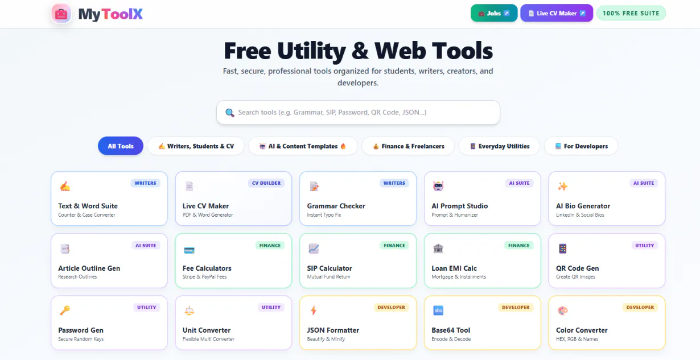Click the credit card icon on Fee Calculators
Viewport: 700px width, 360px height.
(x=189, y=249)
